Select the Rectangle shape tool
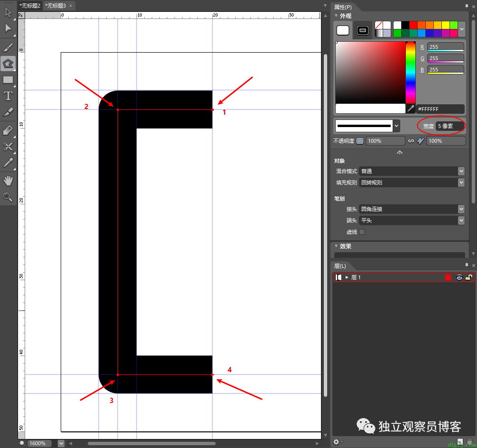This screenshot has width=477, height=448. [8, 80]
